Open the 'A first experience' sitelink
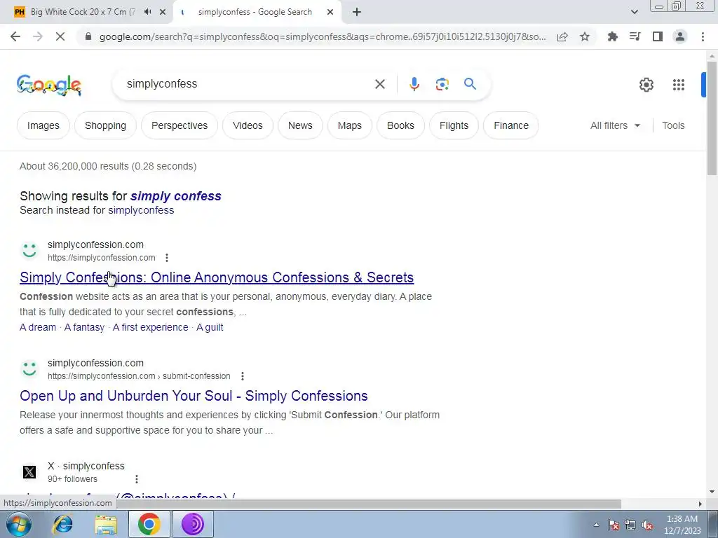 pyautogui.click(x=150, y=328)
